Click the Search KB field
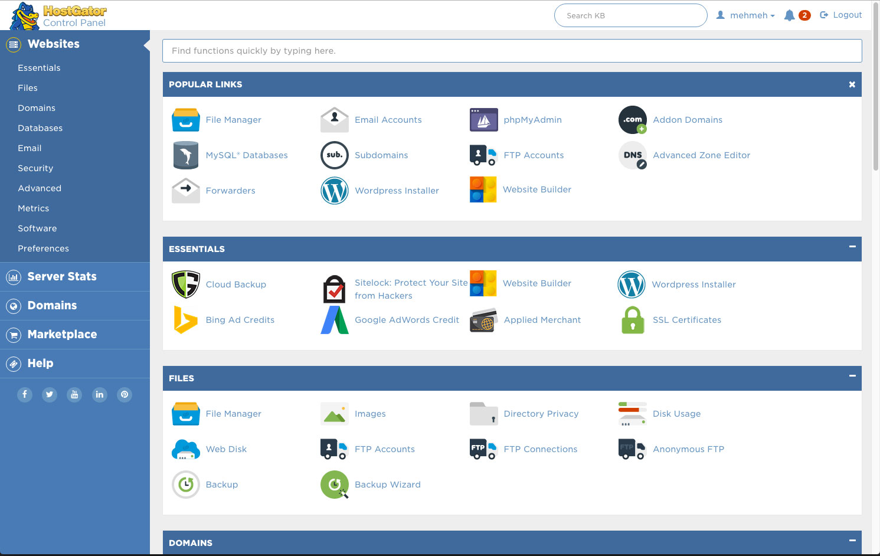The height and width of the screenshot is (556, 880). pyautogui.click(x=630, y=15)
